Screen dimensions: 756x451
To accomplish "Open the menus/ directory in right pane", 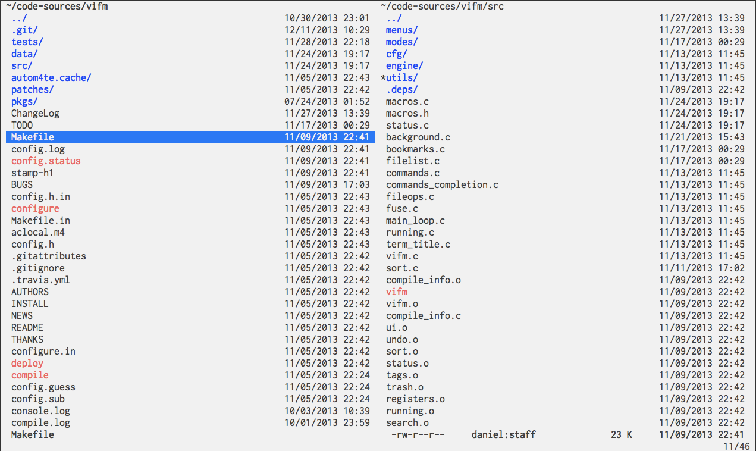I will pyautogui.click(x=402, y=30).
